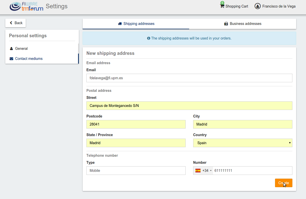Open General personal settings
The height and width of the screenshot is (199, 306).
pyautogui.click(x=42, y=49)
